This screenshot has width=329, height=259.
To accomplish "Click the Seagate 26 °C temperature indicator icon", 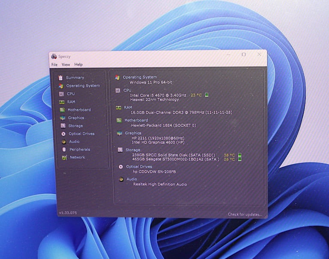I will pyautogui.click(x=239, y=159).
